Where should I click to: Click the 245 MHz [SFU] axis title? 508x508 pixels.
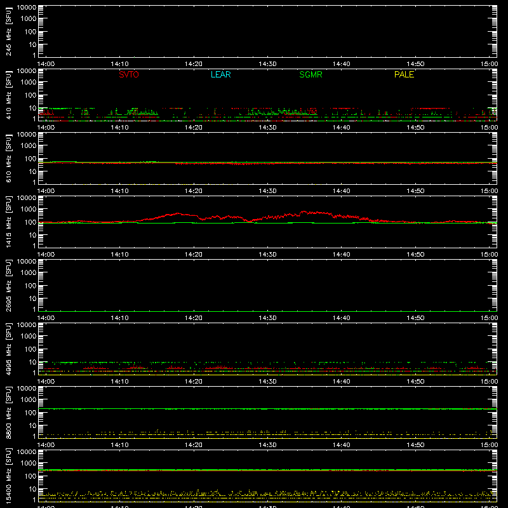[8, 32]
